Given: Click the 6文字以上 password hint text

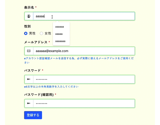Looking at the screenshot, I should pyautogui.click(x=51, y=87).
